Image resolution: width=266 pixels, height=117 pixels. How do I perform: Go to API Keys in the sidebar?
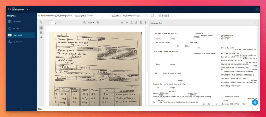pos(16,28)
